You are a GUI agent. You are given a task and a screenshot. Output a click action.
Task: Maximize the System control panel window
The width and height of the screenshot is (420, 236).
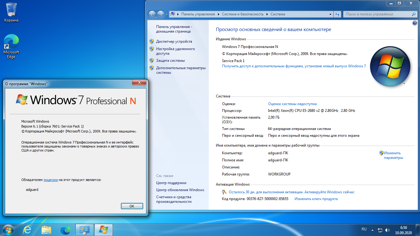point(399,3)
